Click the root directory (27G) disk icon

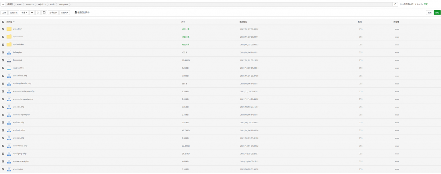tap(76, 12)
